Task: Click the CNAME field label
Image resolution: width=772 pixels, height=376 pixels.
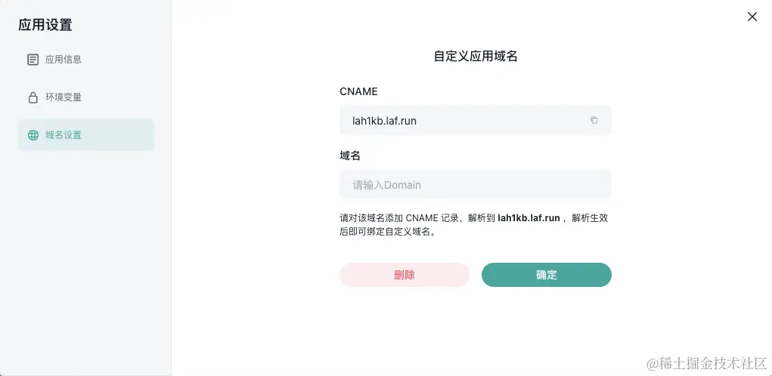Action: [x=358, y=91]
